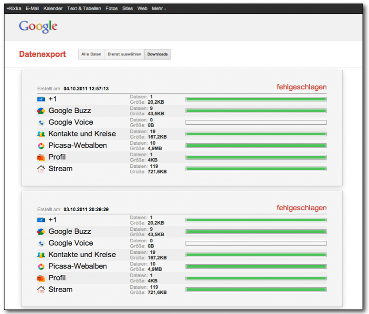Click the +Kixka profile link
The width and height of the screenshot is (369, 314).
14,9
